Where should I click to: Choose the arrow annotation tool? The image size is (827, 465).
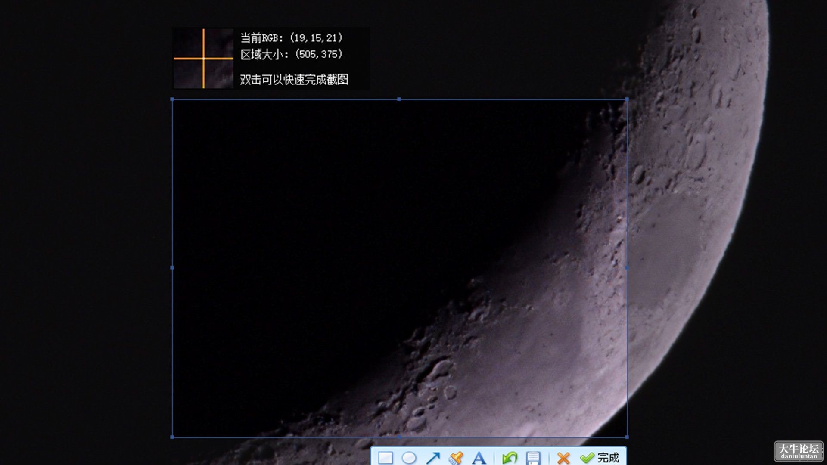[x=432, y=457]
